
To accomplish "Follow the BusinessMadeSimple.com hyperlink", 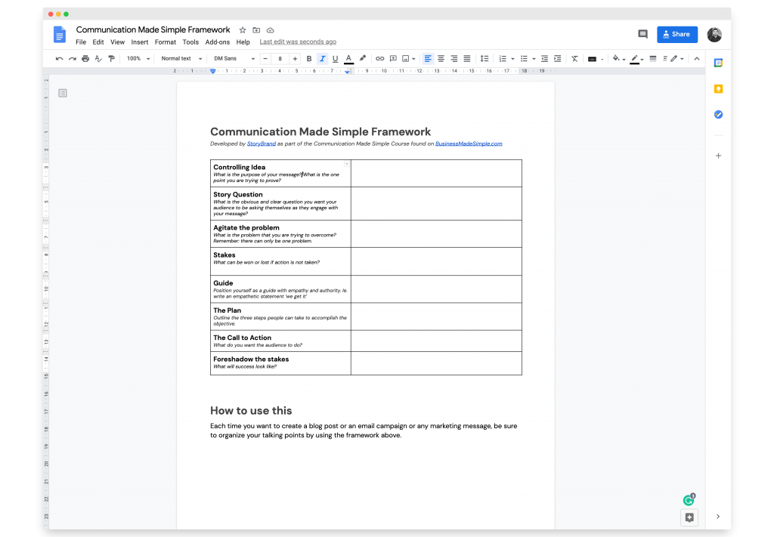I will click(x=469, y=144).
